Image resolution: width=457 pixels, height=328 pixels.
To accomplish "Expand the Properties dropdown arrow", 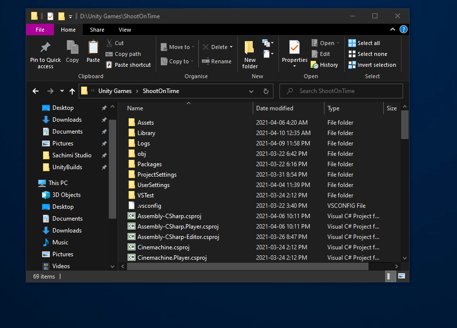I will (x=294, y=66).
